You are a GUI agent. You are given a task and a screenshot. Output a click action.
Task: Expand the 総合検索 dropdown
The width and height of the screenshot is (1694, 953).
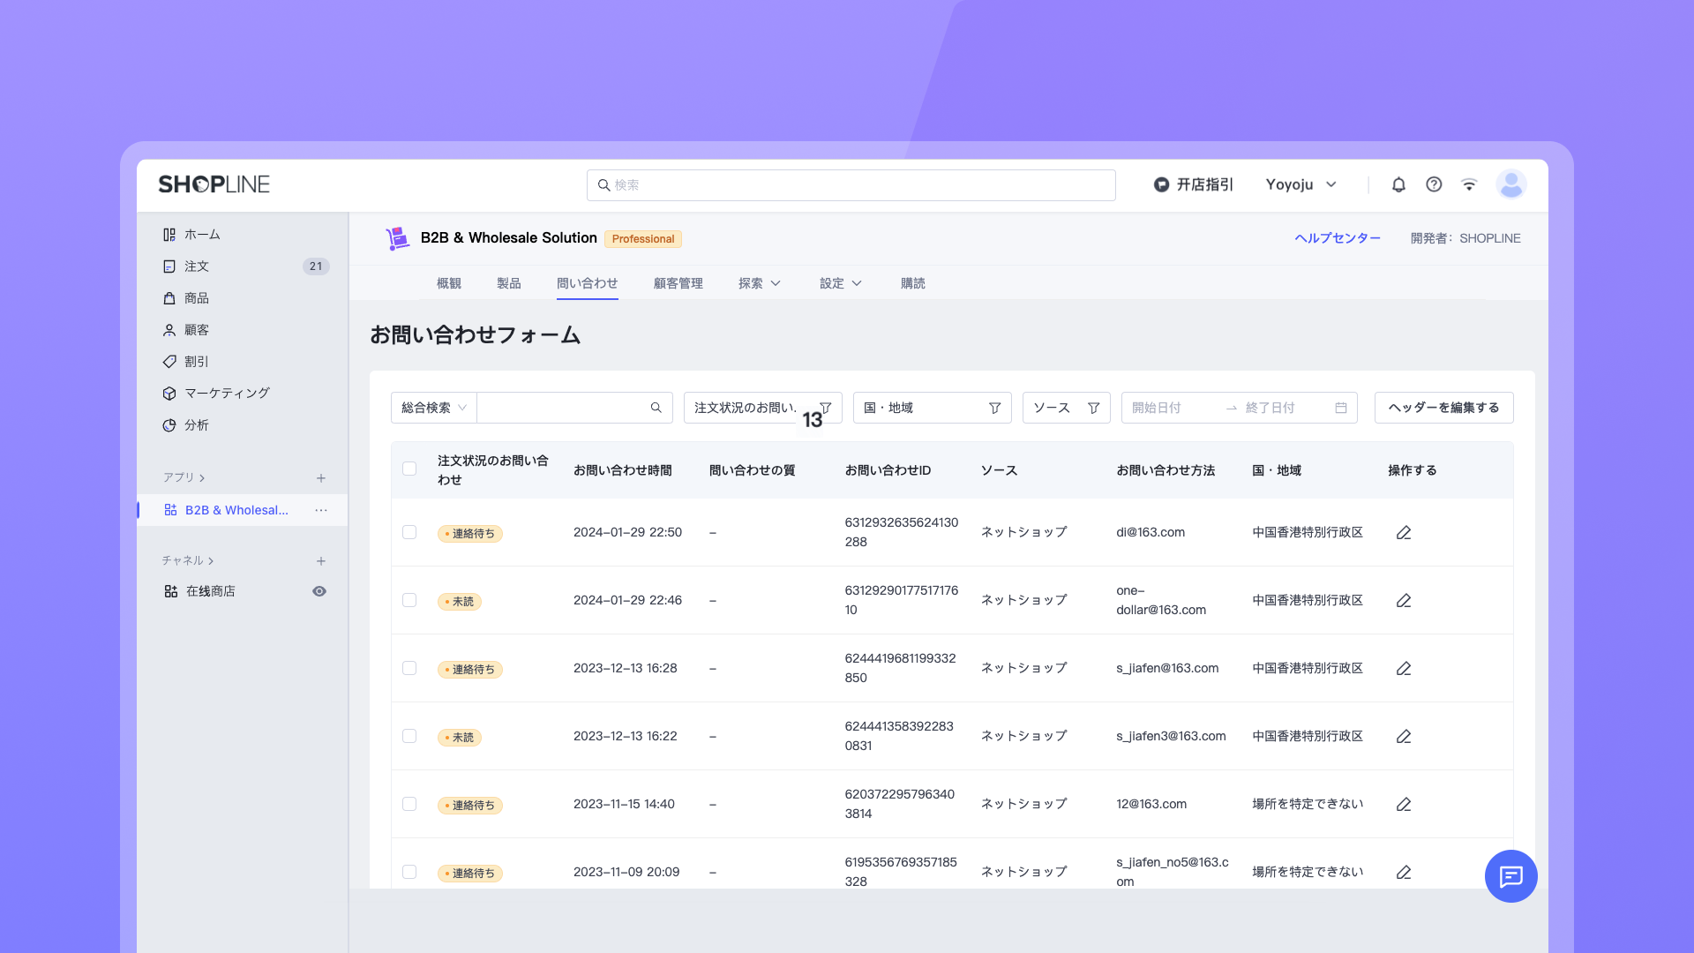tap(433, 408)
